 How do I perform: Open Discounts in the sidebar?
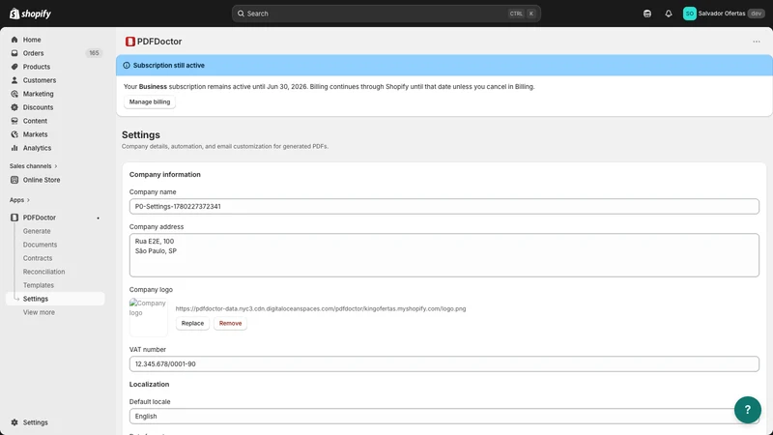pos(38,107)
